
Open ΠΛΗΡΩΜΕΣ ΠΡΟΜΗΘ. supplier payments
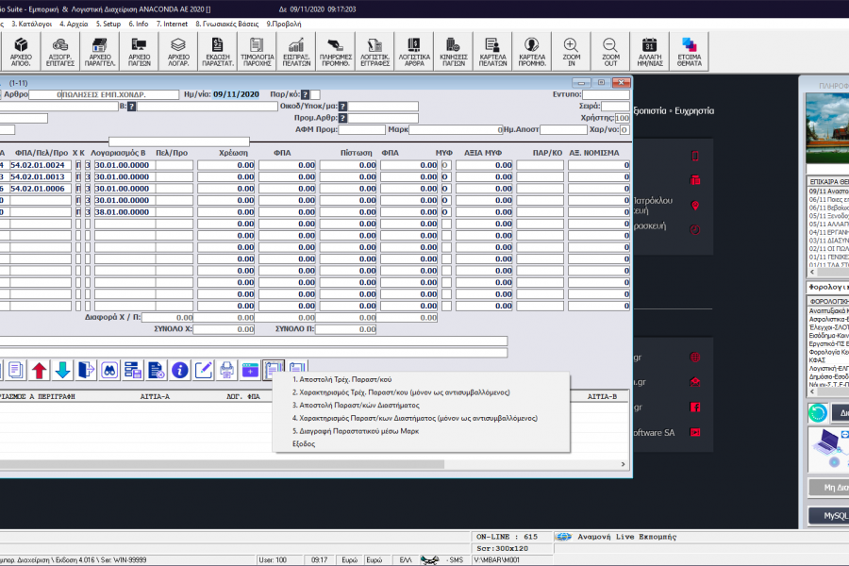(336, 52)
